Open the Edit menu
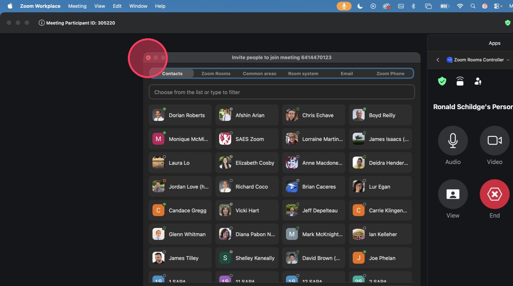Screen dimensions: 513x286 [117, 6]
